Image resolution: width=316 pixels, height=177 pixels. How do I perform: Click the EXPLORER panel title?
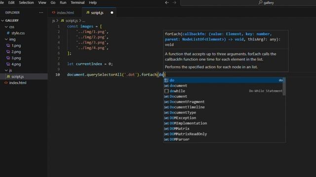click(x=12, y=12)
